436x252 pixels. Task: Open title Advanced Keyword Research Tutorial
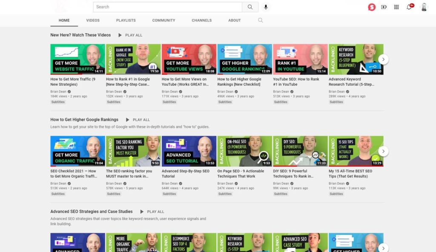pyautogui.click(x=351, y=81)
